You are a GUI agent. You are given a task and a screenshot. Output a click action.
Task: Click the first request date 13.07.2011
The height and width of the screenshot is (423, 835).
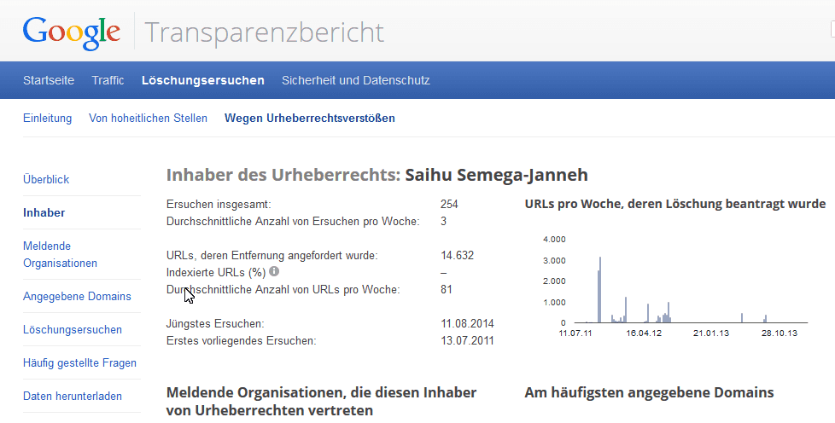(467, 340)
